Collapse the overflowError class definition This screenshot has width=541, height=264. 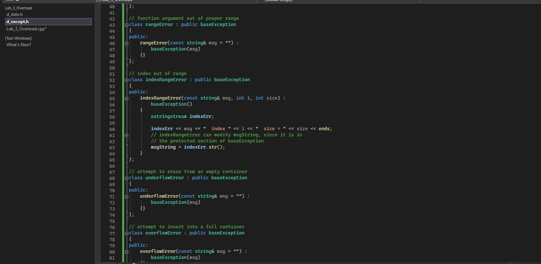coord(126,233)
